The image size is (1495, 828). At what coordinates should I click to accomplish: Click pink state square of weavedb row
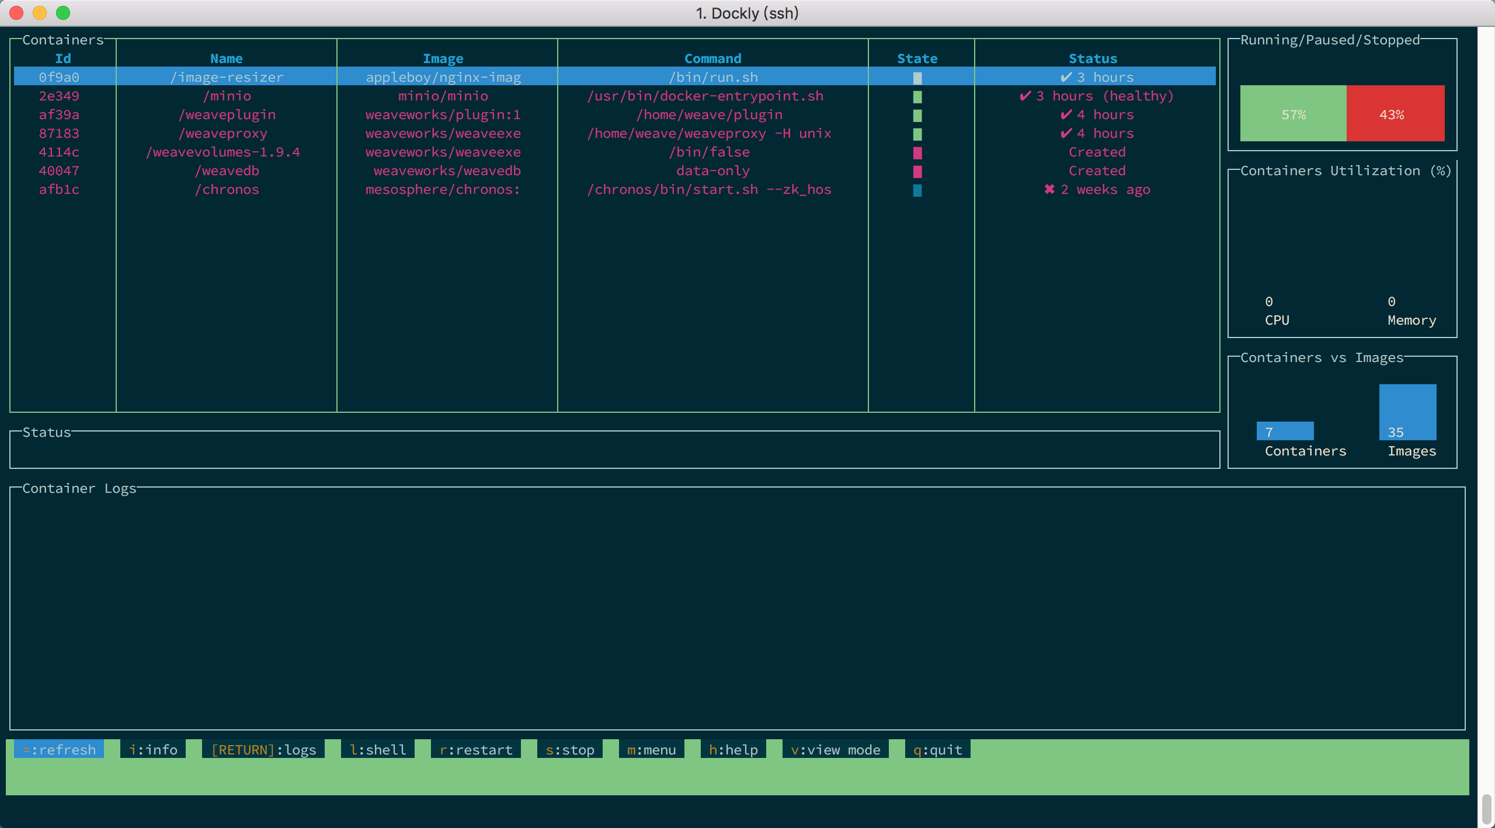click(x=917, y=171)
